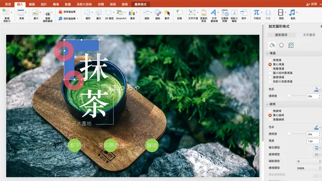Click the 圖示 (Icons) insert icon
Viewport: 322px width, 181px height.
pos(99,13)
